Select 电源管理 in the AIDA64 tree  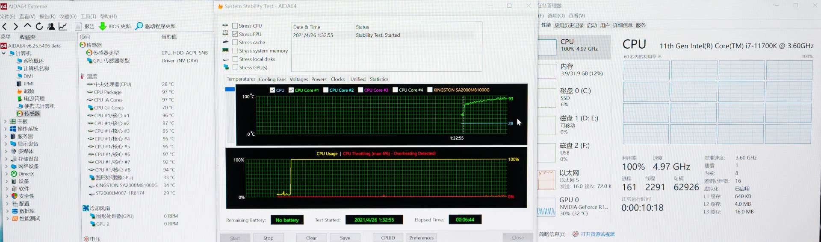[x=31, y=99]
